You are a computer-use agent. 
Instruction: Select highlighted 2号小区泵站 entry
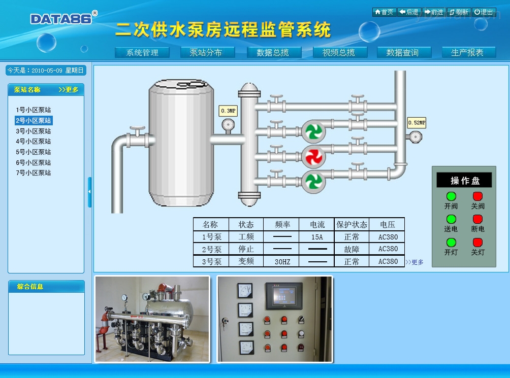(x=34, y=120)
